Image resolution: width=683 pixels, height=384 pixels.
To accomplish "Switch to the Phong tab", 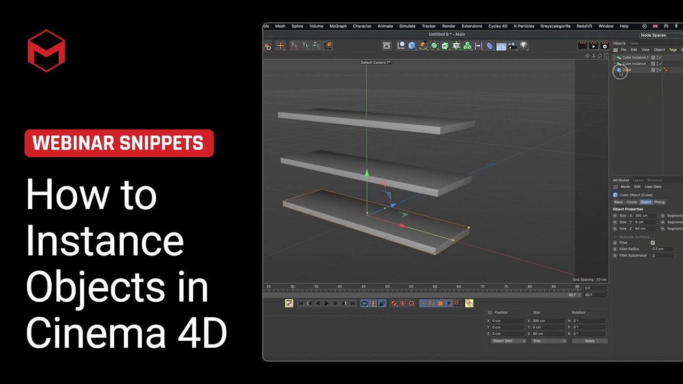I will click(660, 202).
